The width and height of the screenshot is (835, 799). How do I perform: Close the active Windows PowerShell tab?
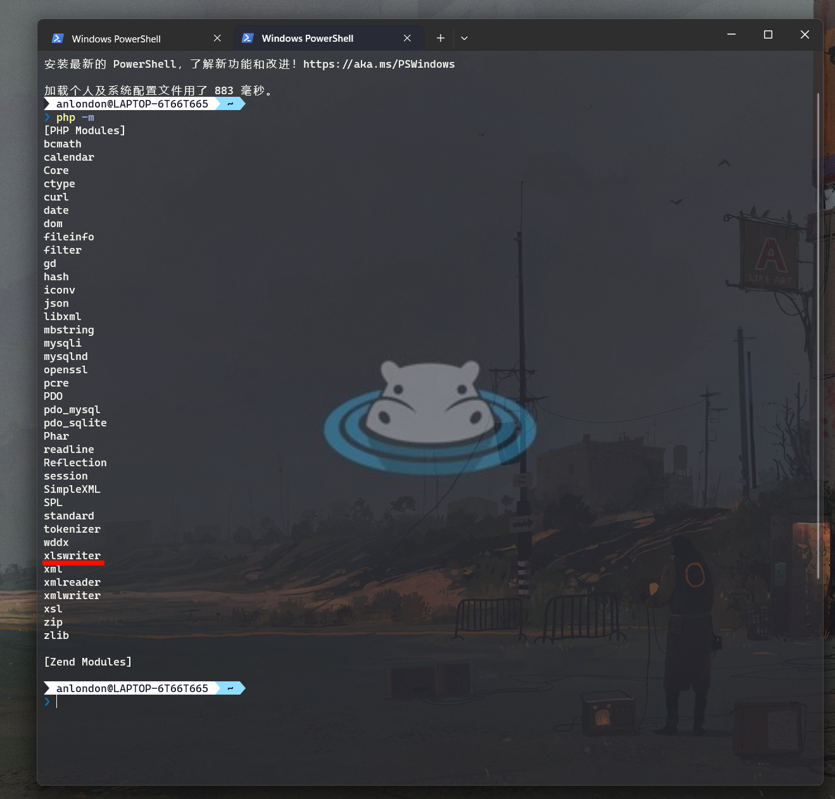tap(407, 38)
